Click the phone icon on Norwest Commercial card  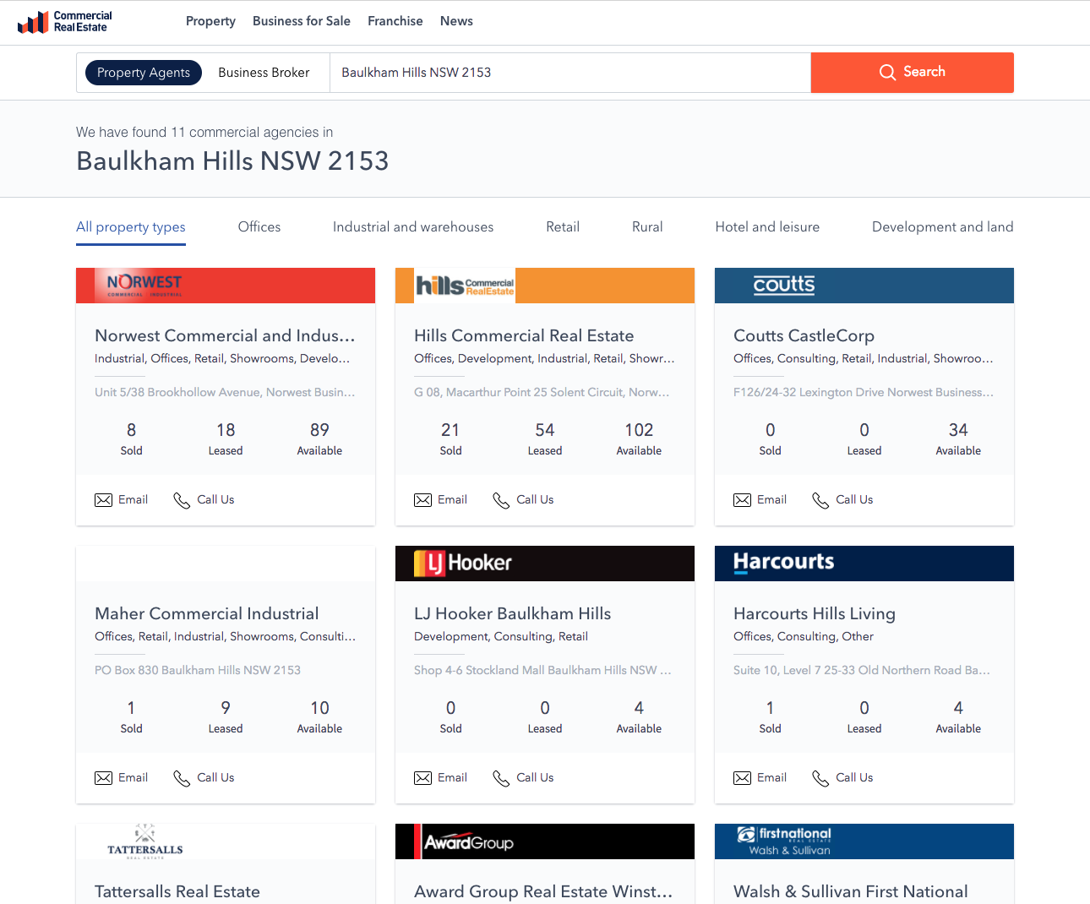pos(182,501)
